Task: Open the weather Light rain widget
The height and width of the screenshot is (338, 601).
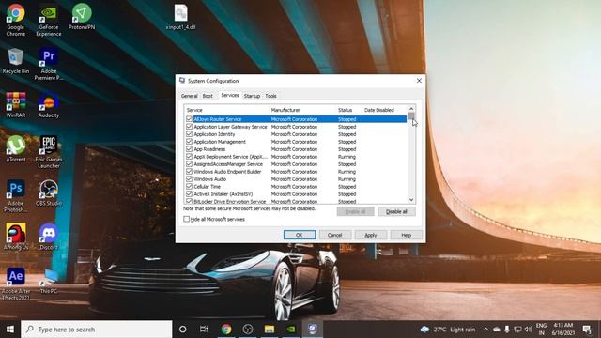Action: click(448, 330)
